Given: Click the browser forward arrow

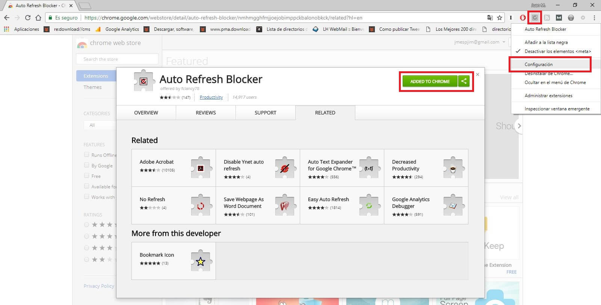Looking at the screenshot, I should (17, 18).
